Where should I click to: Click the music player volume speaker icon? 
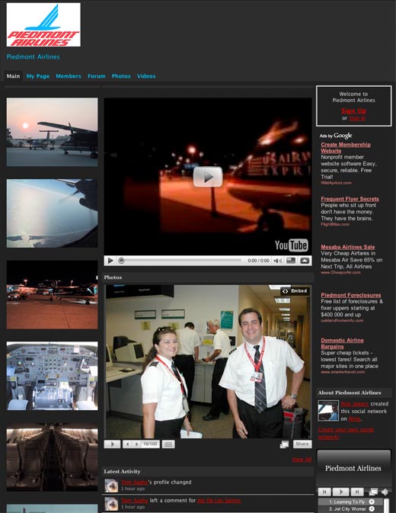pyautogui.click(x=385, y=492)
